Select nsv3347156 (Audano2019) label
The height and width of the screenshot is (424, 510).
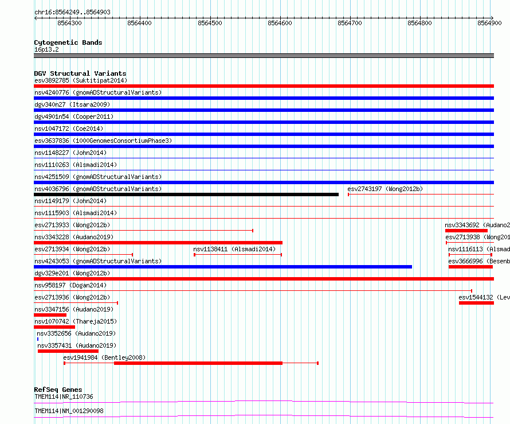pos(74,309)
